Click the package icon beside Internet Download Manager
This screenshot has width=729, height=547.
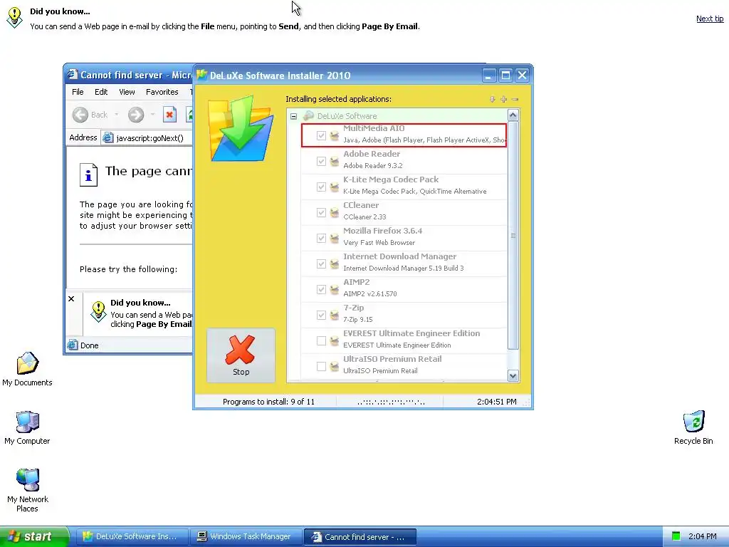335,264
